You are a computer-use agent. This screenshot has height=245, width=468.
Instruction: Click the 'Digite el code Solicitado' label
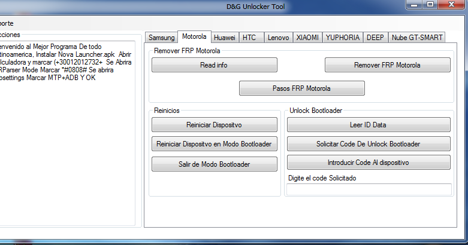tap(322, 178)
